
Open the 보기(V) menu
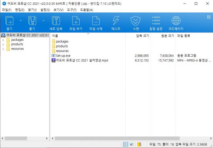58,10
